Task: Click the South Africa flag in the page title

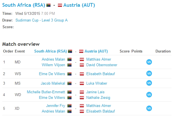Action: [x=48, y=5]
